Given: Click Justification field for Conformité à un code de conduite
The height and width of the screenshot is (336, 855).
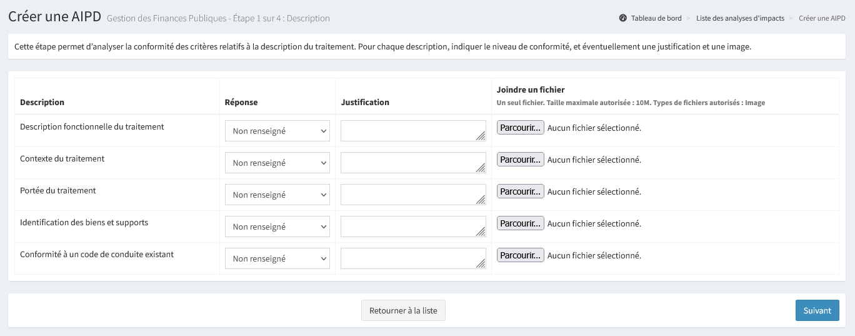Looking at the screenshot, I should point(413,258).
